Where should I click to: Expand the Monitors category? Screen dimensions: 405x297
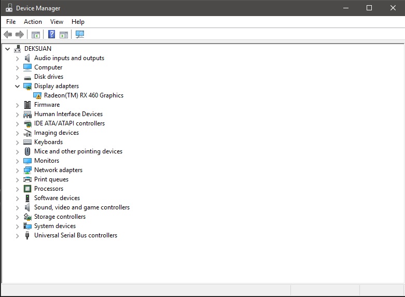[x=17, y=161]
